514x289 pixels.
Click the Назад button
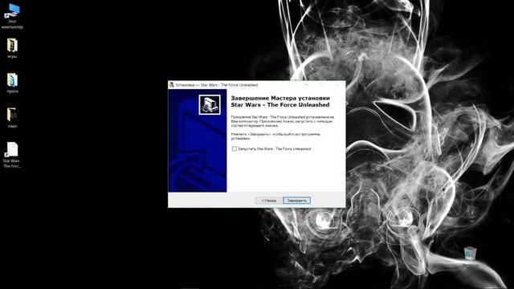pos(269,200)
